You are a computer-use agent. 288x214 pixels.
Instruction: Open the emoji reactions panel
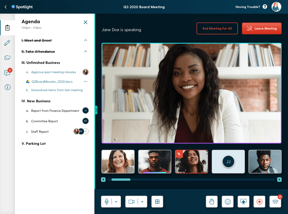point(228,201)
